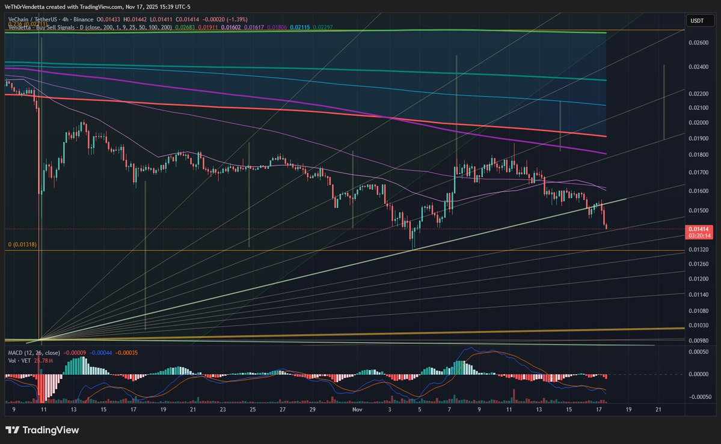Click the Vol · VET legend label
The width and height of the screenshot is (721, 444).
19,361
